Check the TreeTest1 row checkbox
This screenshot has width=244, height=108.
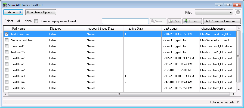[7, 46]
